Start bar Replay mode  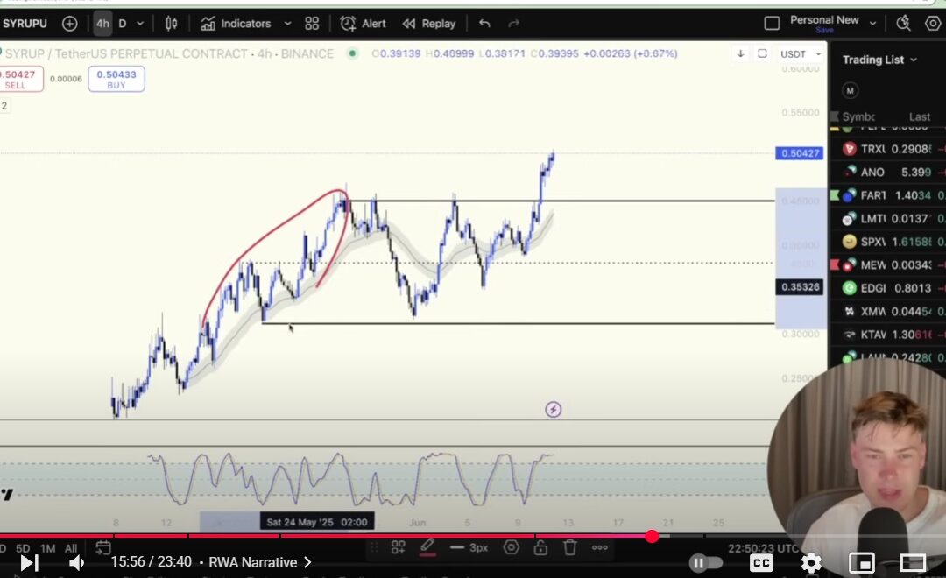click(429, 24)
